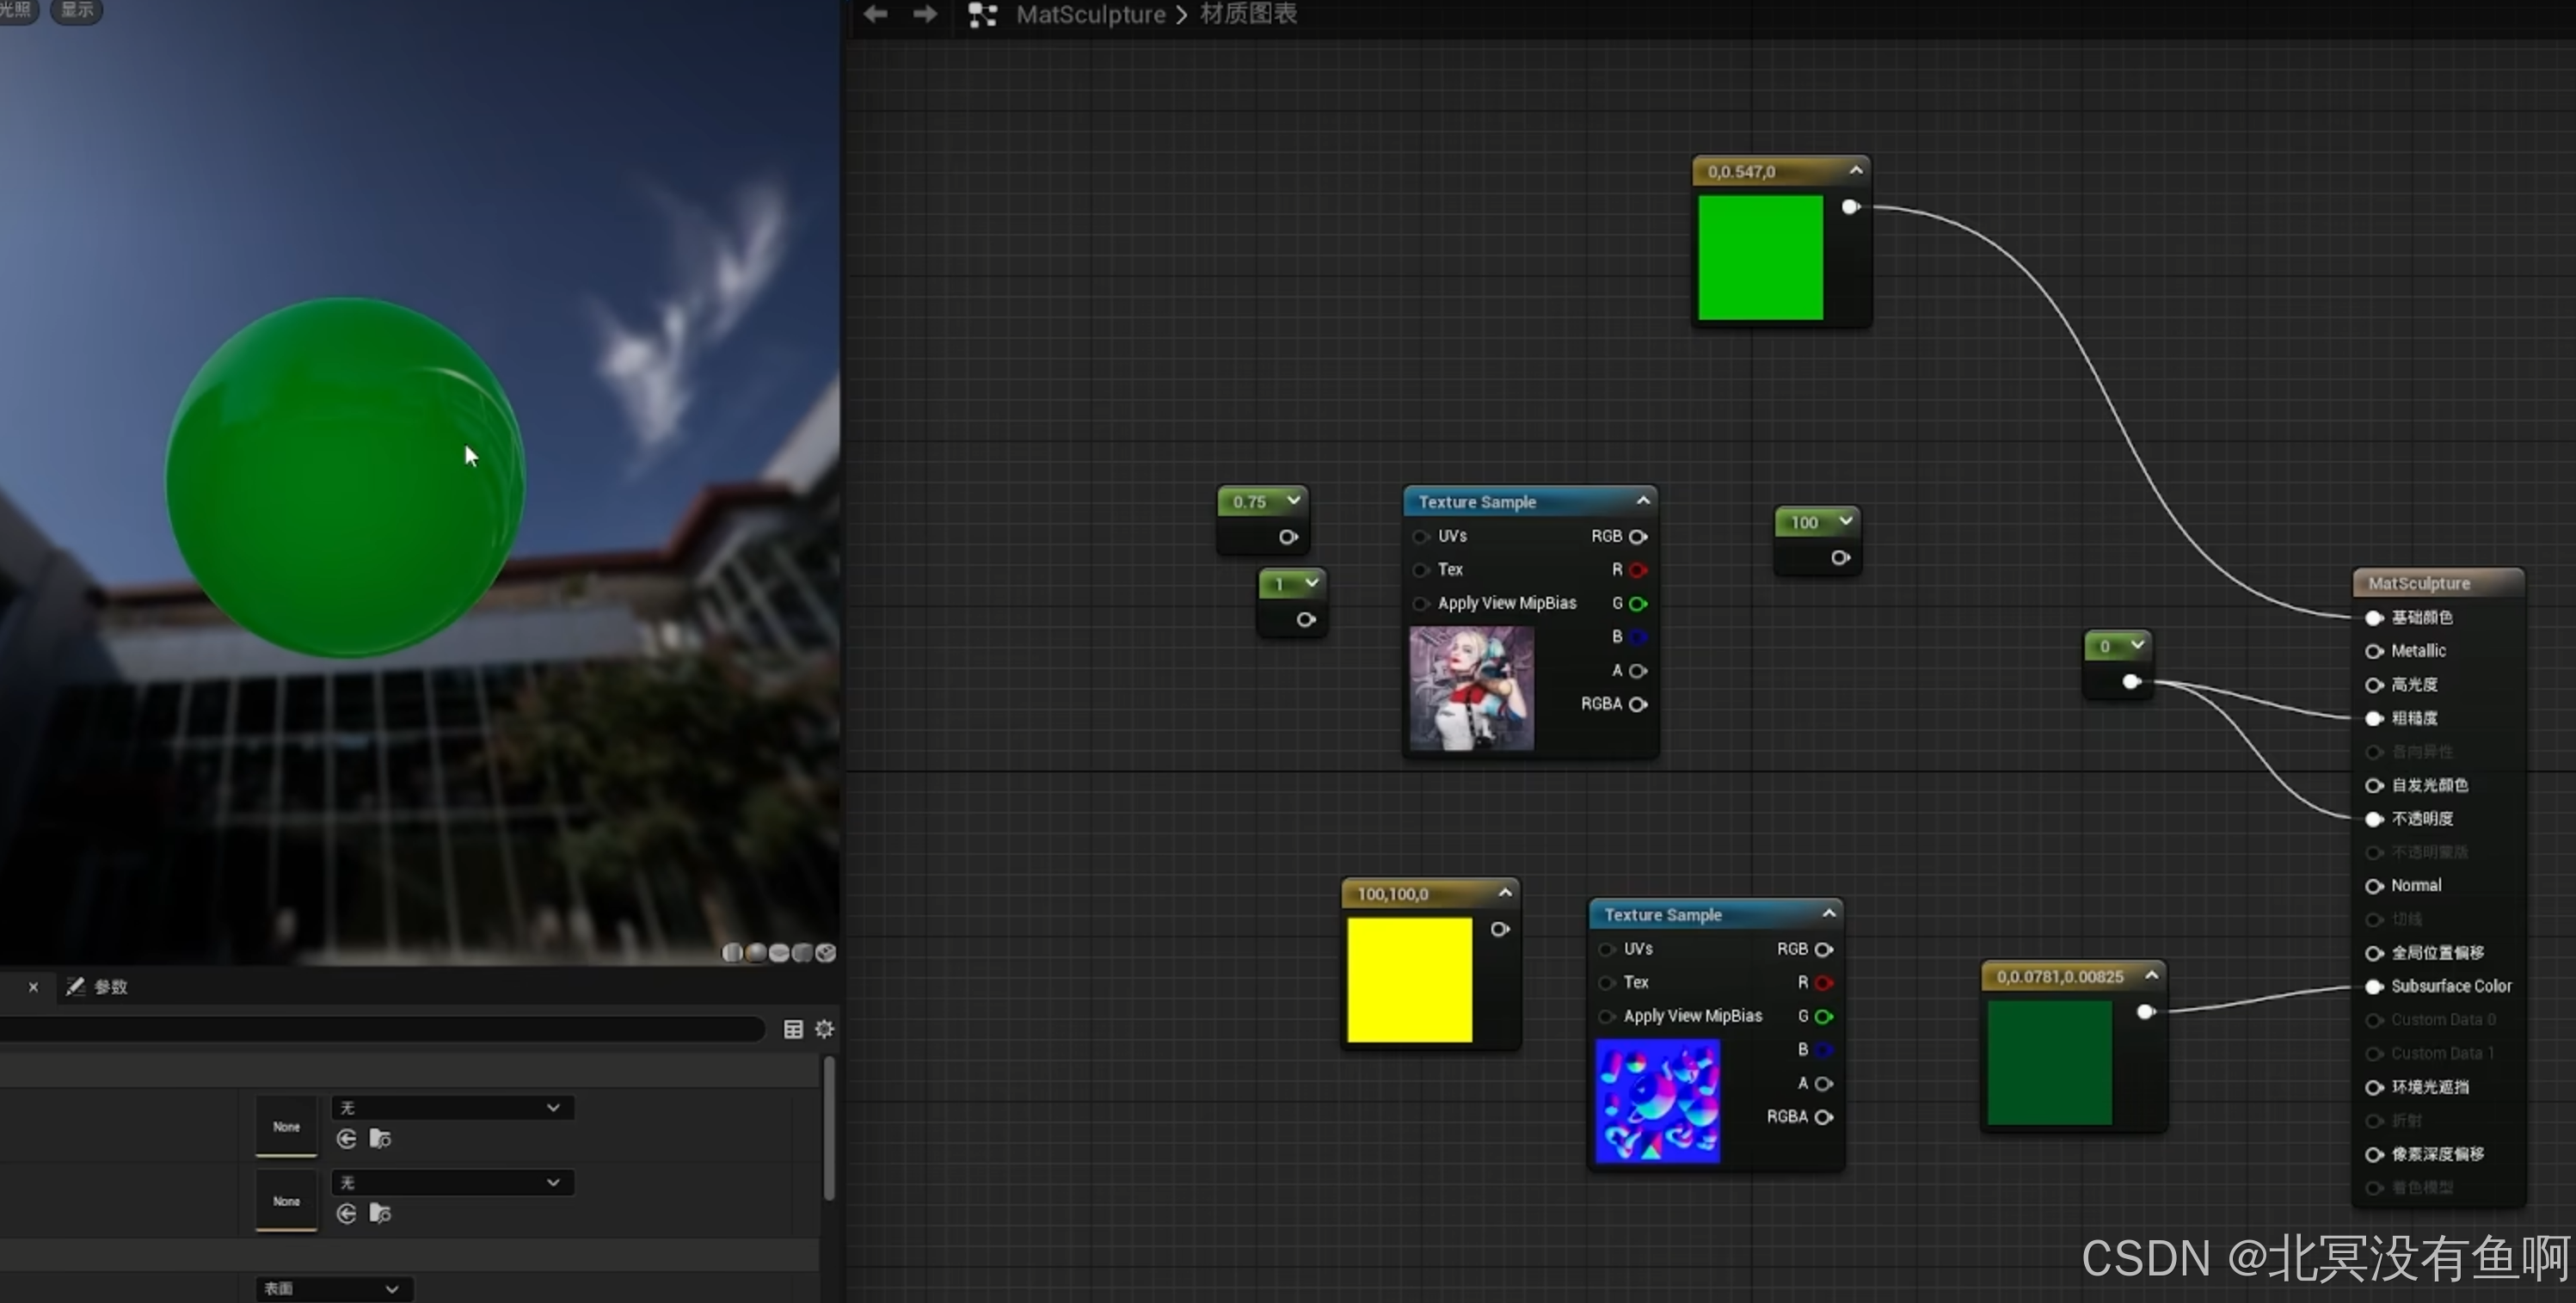Click the graph navigate forward arrow

[925, 14]
